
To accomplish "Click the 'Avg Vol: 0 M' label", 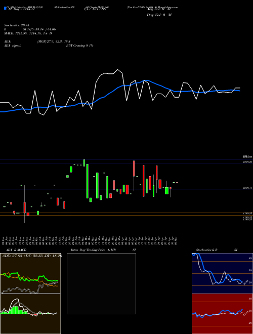I will (159, 9).
